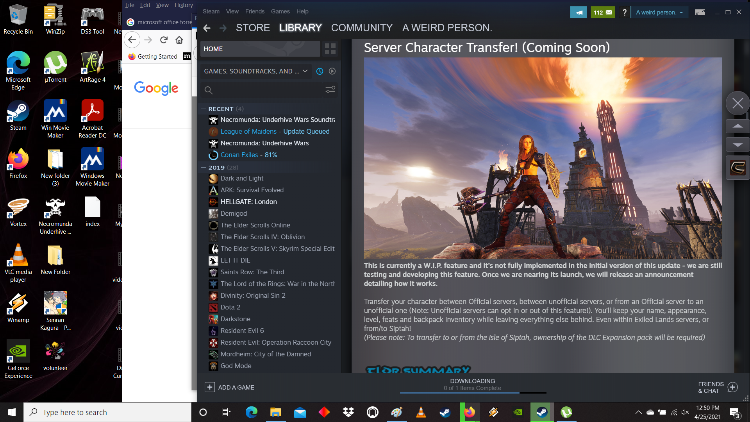Open Friends & Chat panel
750x422 pixels.
[717, 387]
